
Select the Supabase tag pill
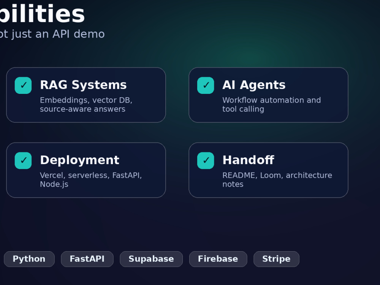pyautogui.click(x=151, y=259)
